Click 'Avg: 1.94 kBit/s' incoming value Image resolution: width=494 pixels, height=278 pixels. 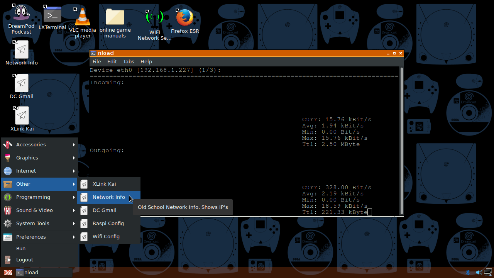click(333, 126)
